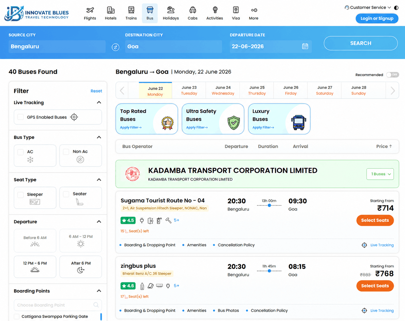Open the Visa section icon

[x=236, y=10]
